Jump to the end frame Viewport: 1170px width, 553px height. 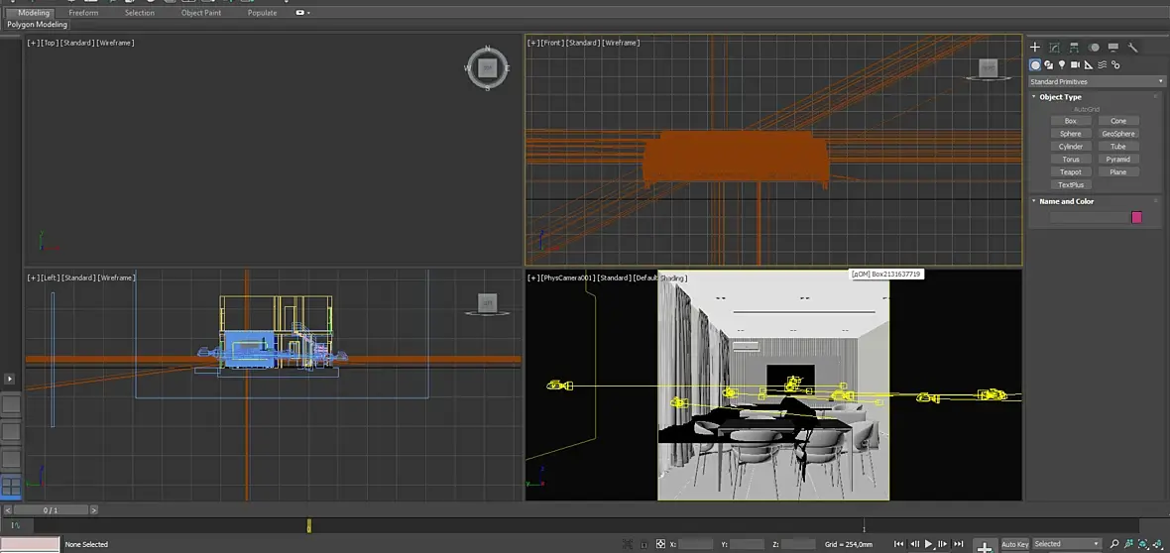click(x=957, y=544)
